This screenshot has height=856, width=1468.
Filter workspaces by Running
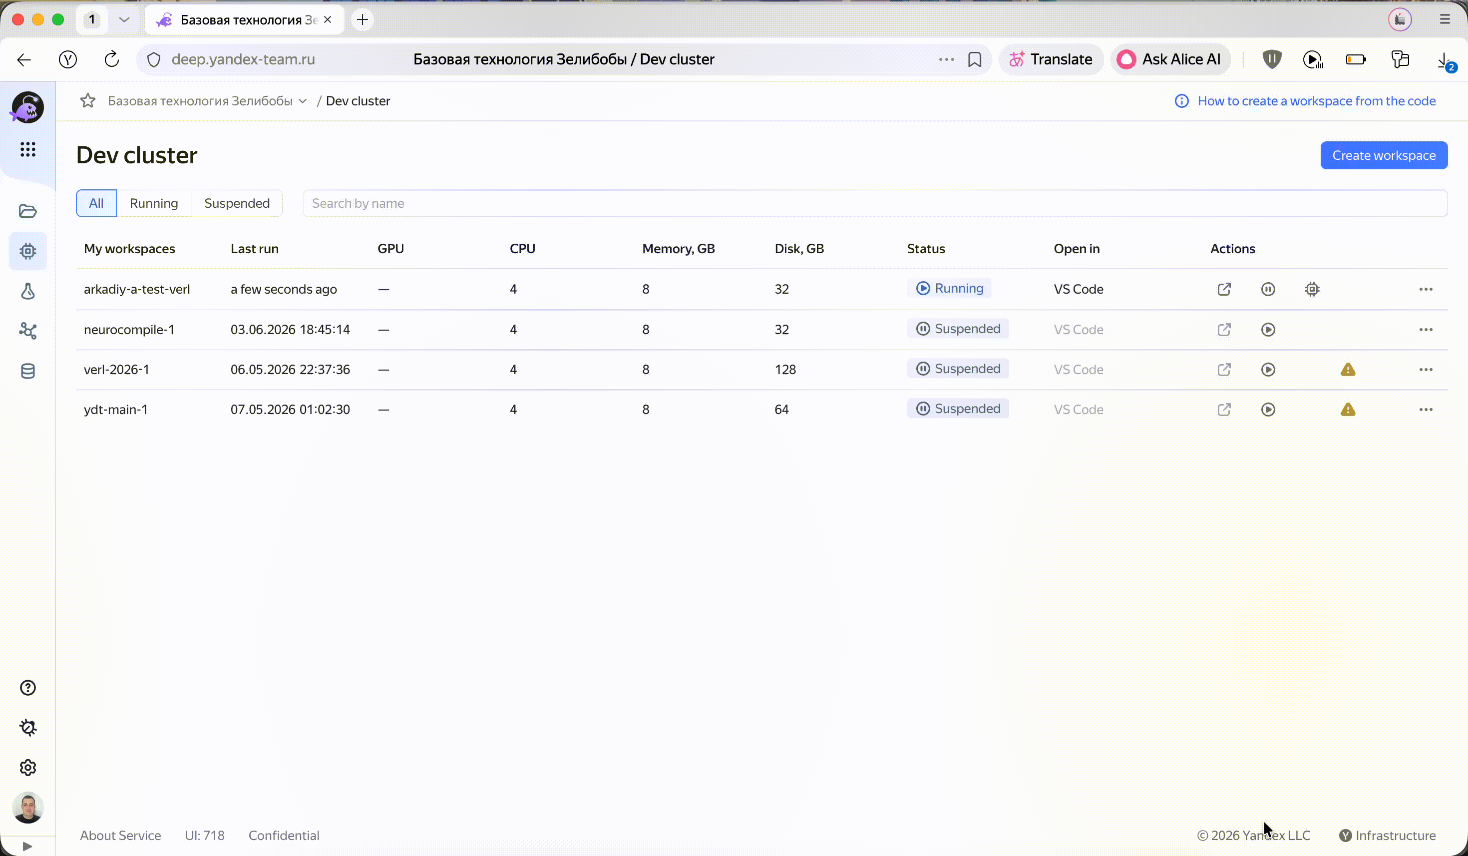154,203
